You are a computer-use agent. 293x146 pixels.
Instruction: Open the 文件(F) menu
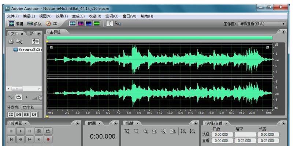pos(13,16)
